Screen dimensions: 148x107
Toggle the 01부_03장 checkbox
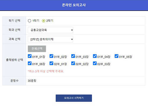point(73,56)
